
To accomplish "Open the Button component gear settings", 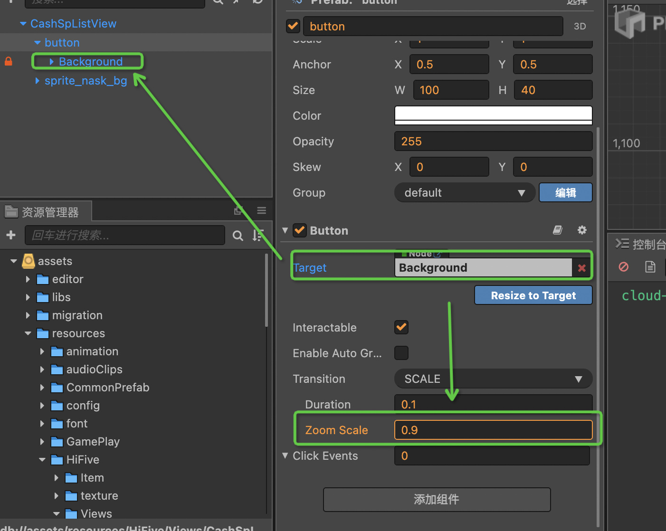I will (x=582, y=230).
